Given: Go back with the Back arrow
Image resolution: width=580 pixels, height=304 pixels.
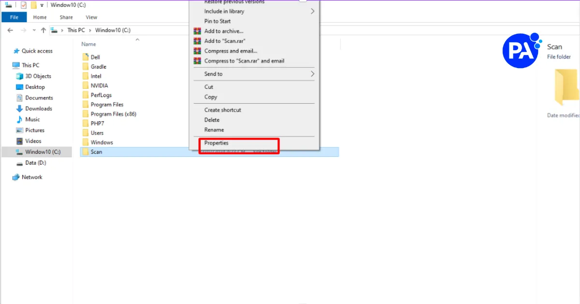Looking at the screenshot, I should point(11,30).
